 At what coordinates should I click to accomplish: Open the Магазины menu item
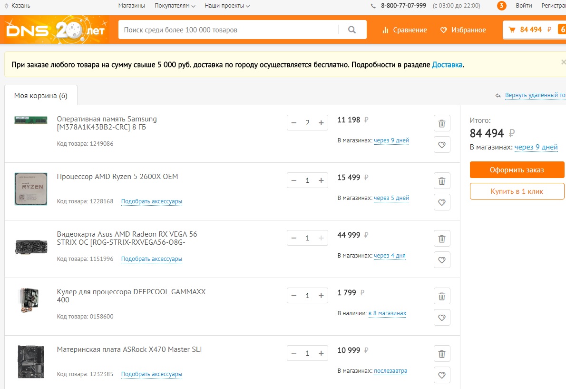coord(131,6)
